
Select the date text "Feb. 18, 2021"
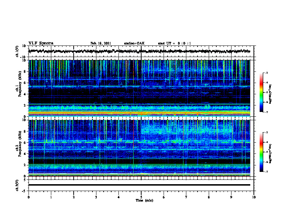pyautogui.click(x=101, y=43)
